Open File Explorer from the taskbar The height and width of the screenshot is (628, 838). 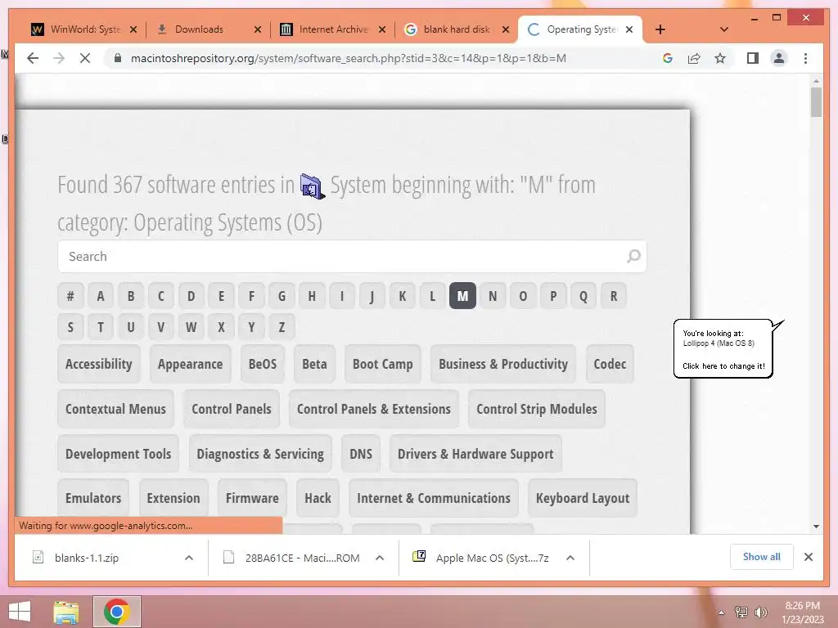tap(66, 612)
